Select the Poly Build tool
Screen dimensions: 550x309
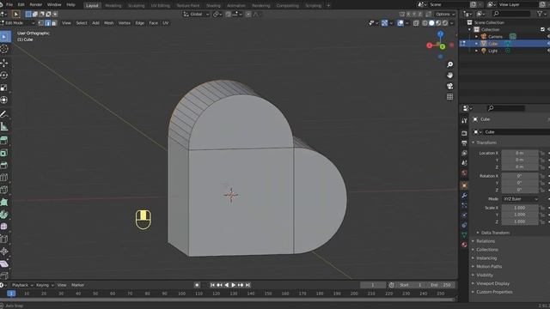pyautogui.click(x=4, y=203)
